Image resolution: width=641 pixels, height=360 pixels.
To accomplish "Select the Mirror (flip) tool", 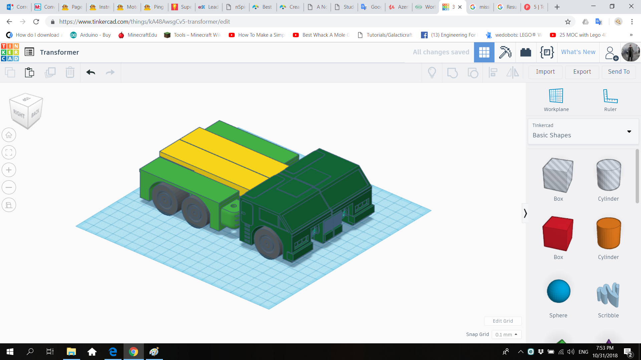I will [513, 72].
